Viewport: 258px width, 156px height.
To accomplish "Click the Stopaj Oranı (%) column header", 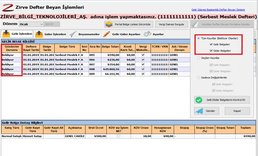I will coord(205,129).
